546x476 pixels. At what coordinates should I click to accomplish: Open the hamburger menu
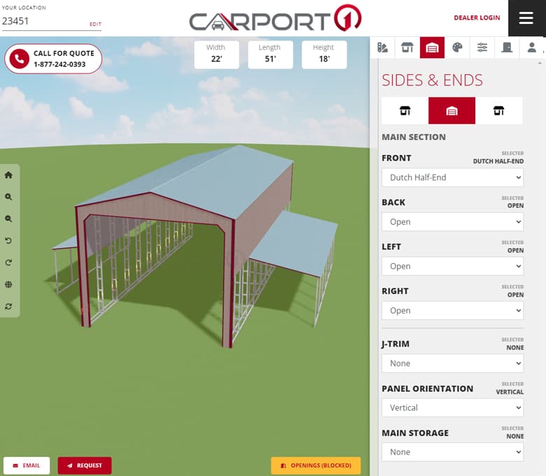526,18
